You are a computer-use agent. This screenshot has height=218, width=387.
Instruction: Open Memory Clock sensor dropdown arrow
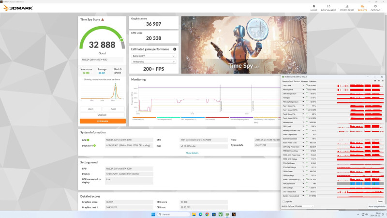tap(303, 90)
